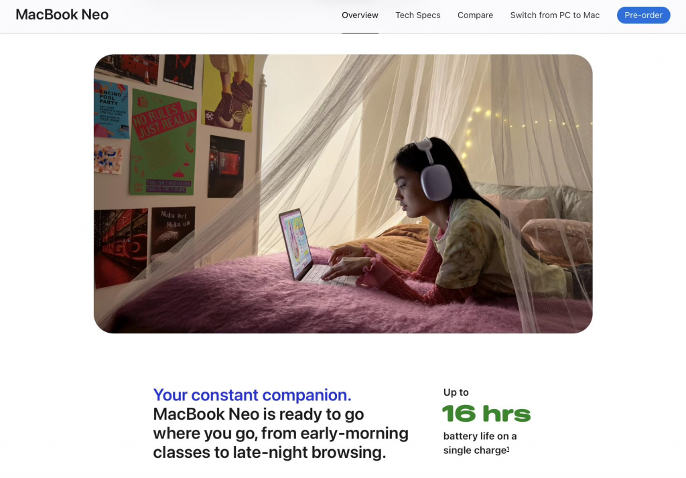Viewport: 686px width, 478px height.
Task: Open the MacBook Neo product title link
Action: (x=62, y=15)
